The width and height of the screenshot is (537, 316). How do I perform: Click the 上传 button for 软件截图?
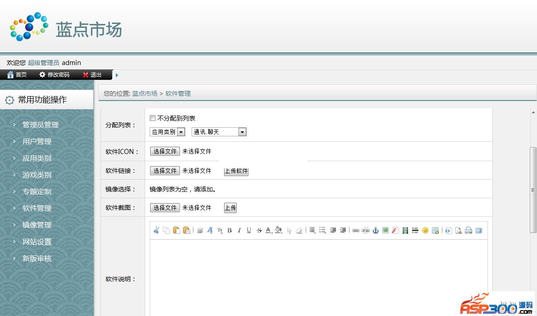click(230, 208)
